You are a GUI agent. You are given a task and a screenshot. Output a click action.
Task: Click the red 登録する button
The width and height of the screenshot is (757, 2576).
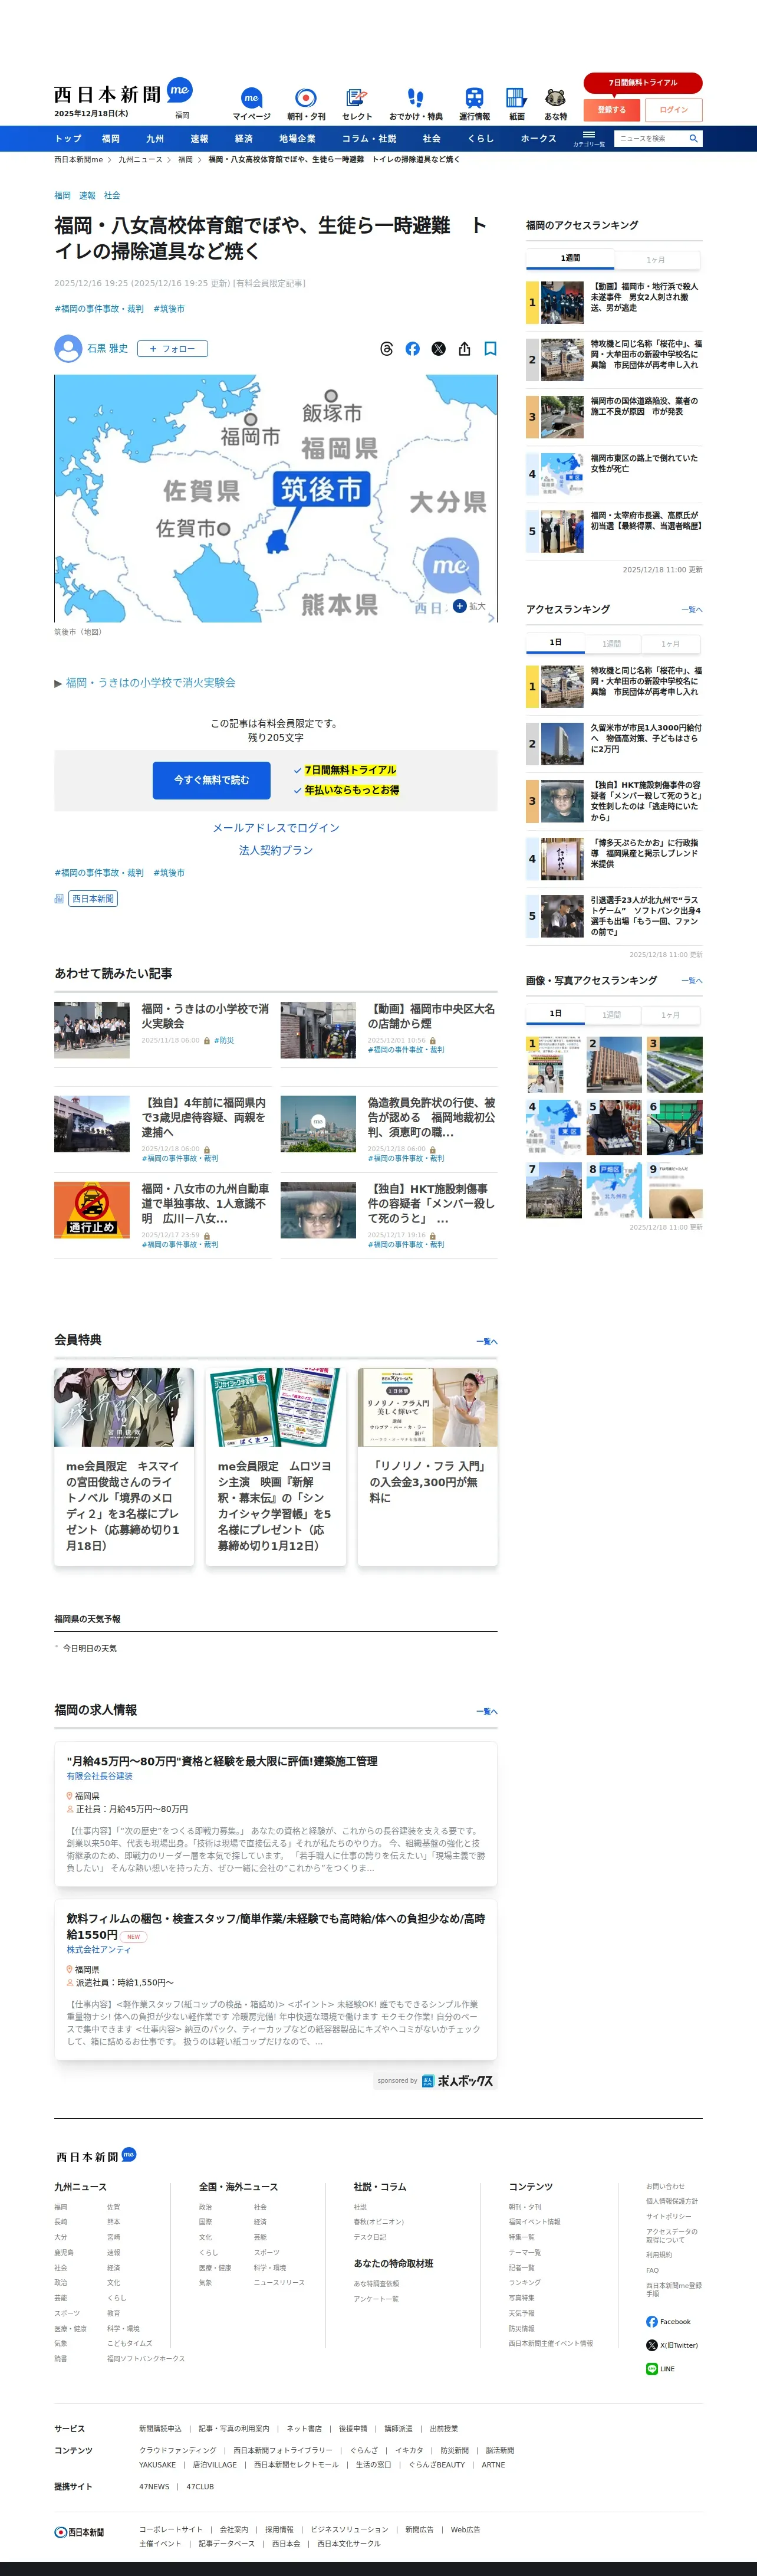click(611, 110)
